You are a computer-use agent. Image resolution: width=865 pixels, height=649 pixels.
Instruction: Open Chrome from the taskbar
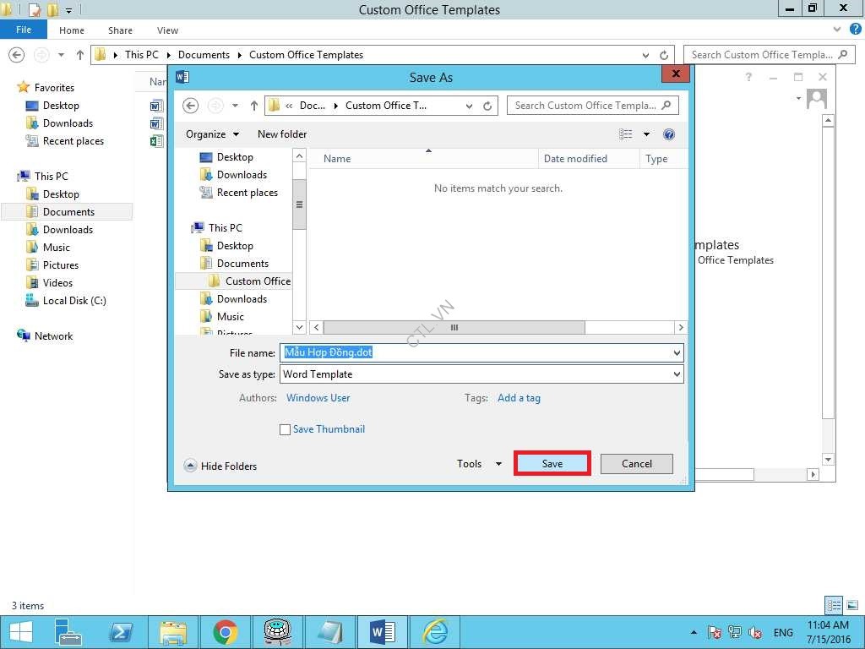click(226, 631)
